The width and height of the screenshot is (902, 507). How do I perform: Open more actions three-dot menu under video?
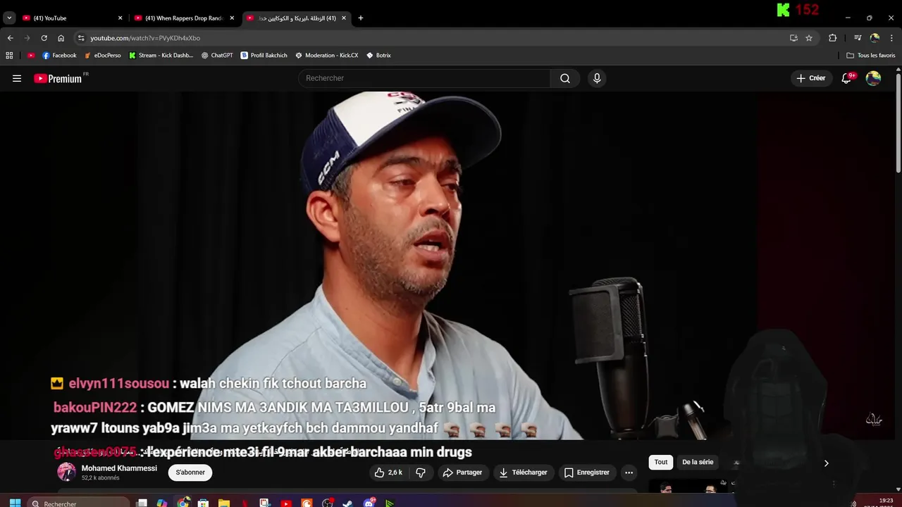coord(629,472)
